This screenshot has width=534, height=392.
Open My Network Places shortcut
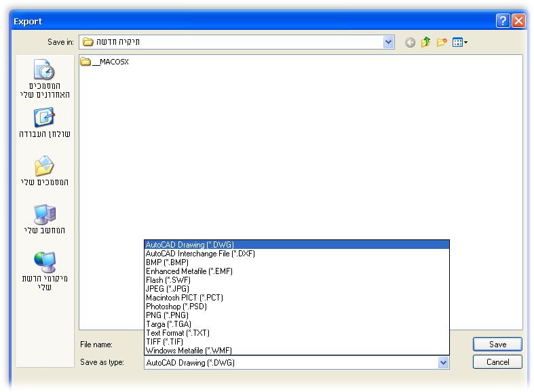click(x=45, y=271)
